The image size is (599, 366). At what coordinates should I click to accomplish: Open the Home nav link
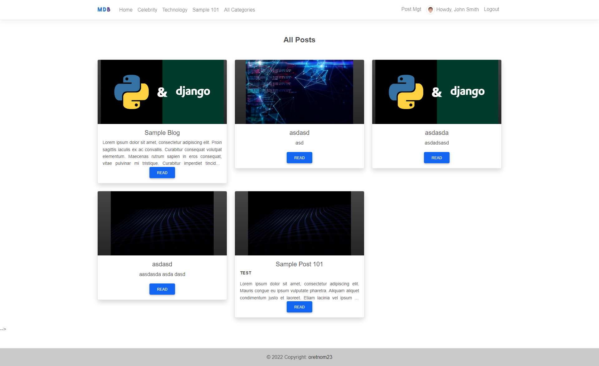click(x=126, y=10)
